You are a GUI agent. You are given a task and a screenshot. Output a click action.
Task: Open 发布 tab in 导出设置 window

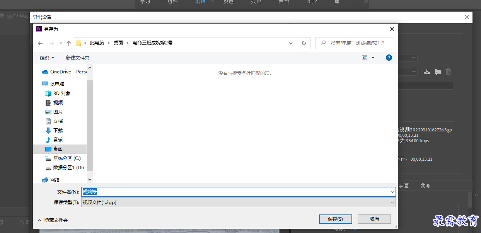tap(425, 185)
